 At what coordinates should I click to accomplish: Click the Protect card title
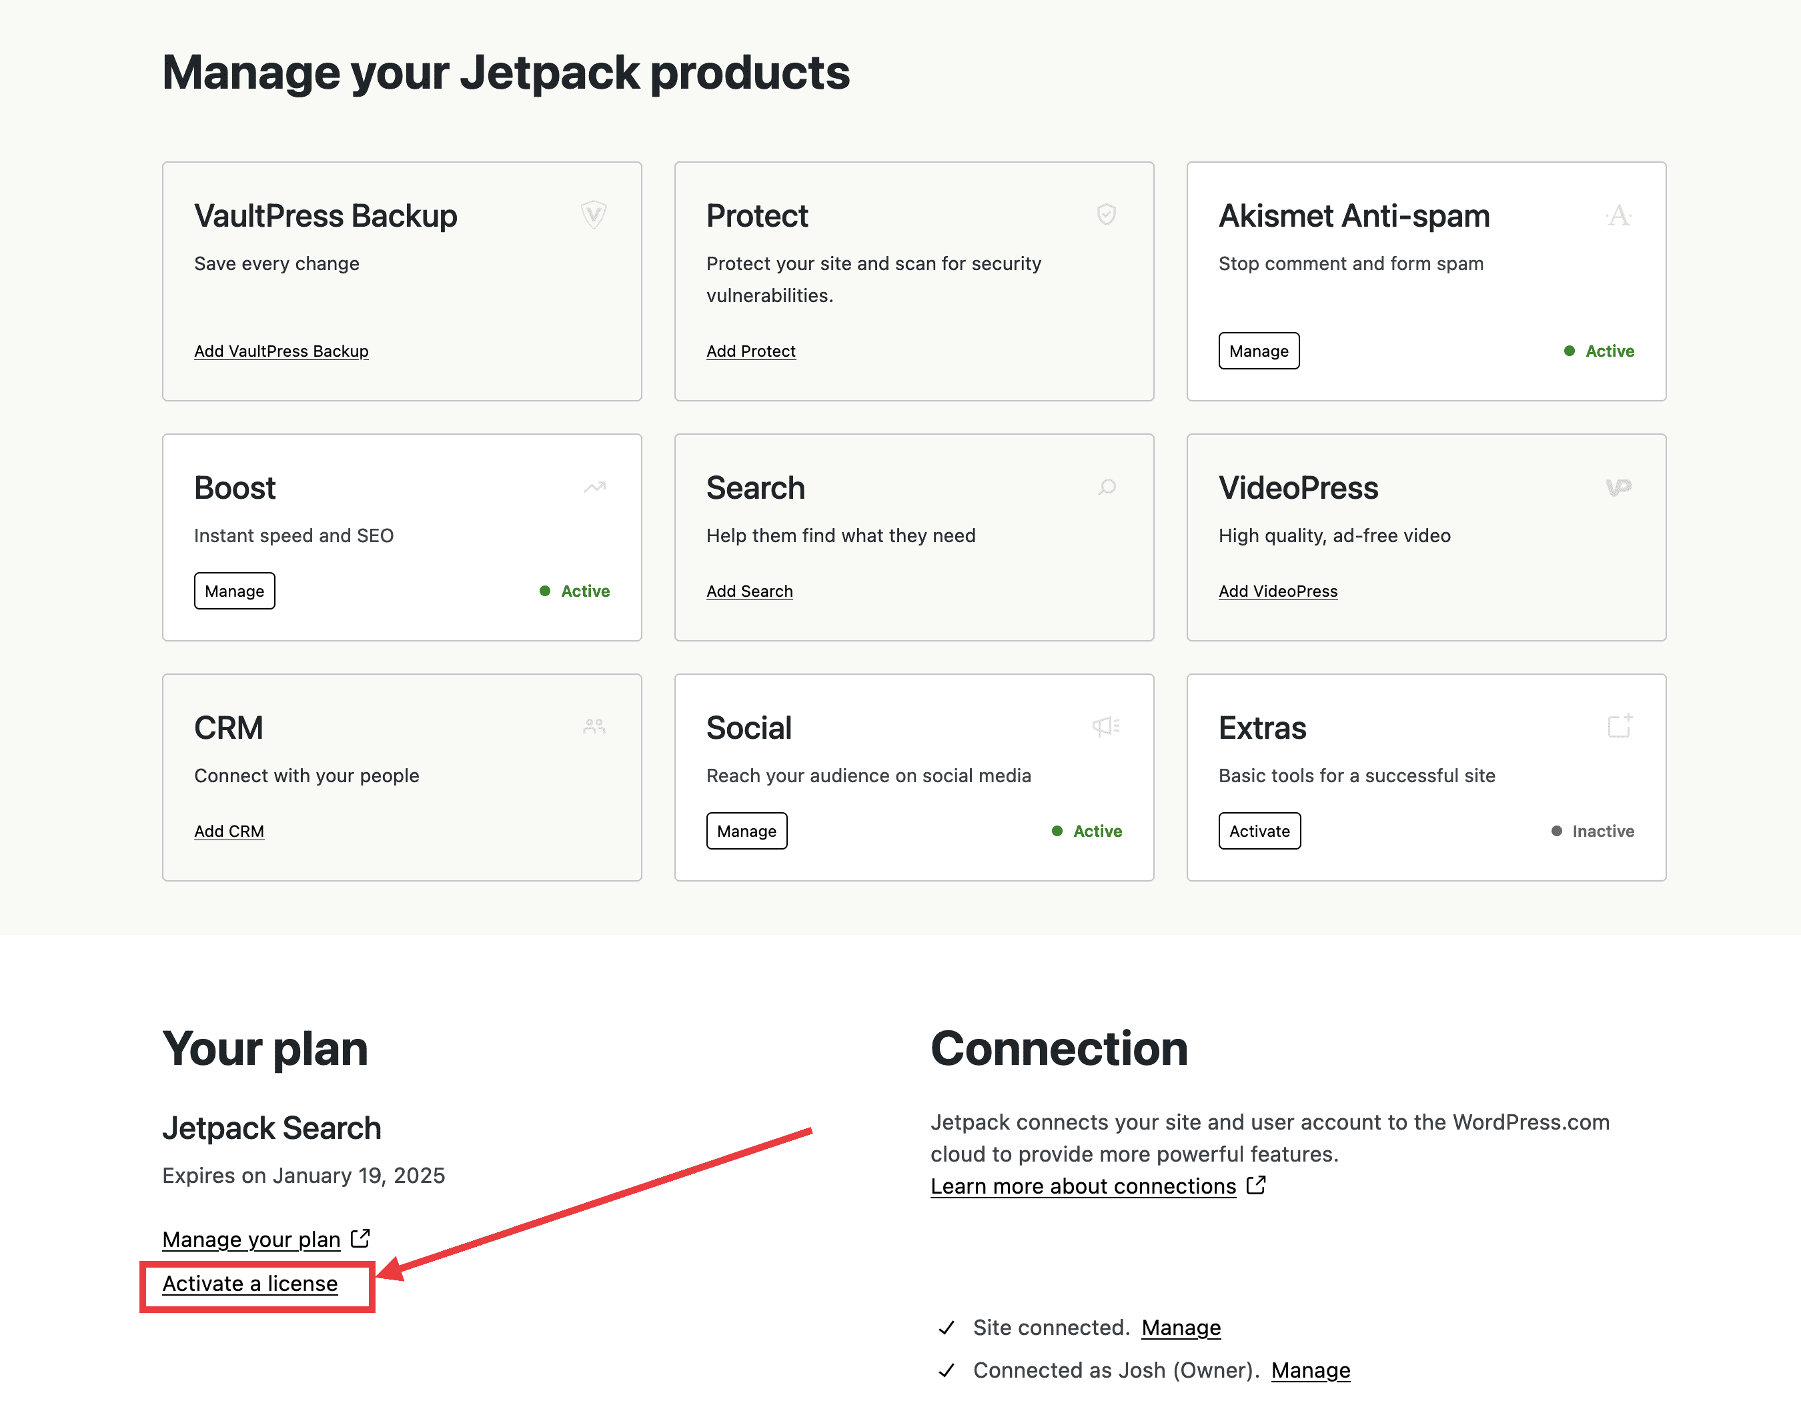[x=757, y=216]
